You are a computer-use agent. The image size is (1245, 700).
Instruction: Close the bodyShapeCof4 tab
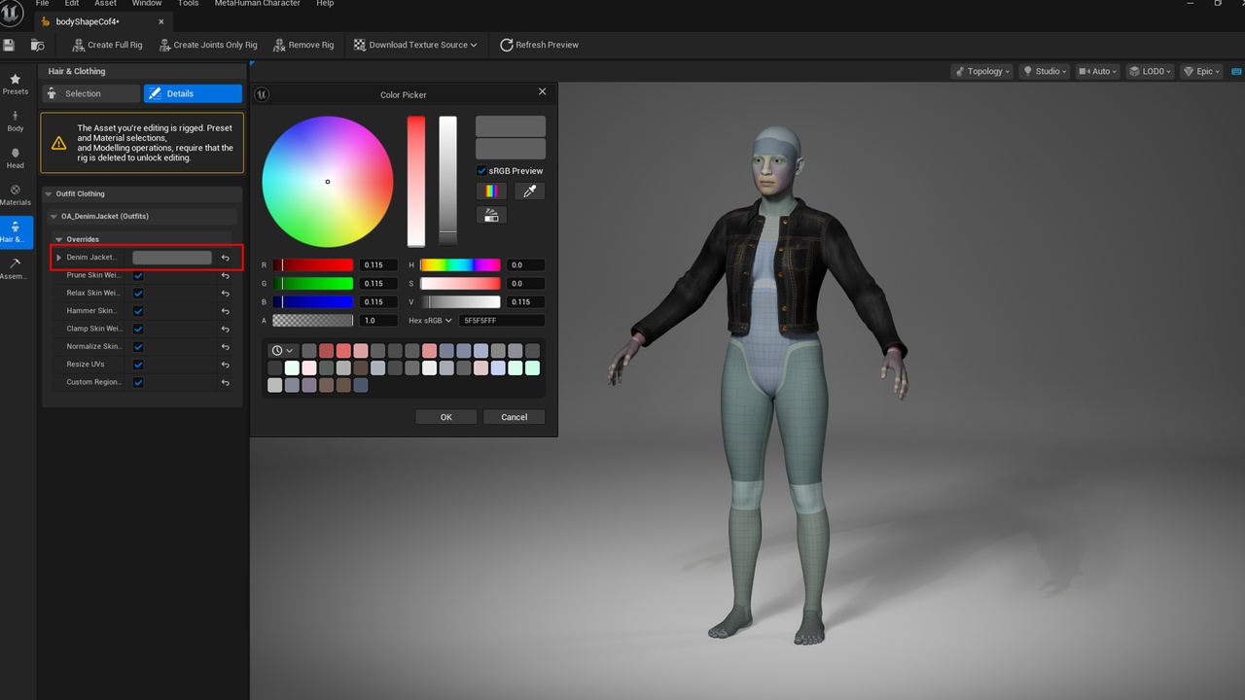coord(161,21)
